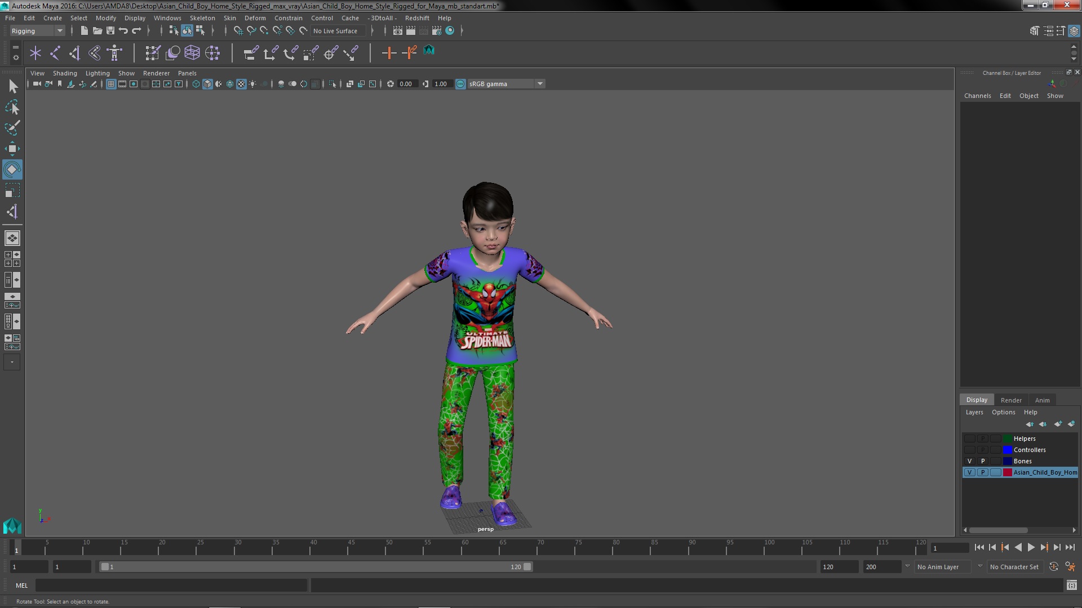This screenshot has height=608, width=1082.
Task: Choose the Paint Selection tool
Action: pos(12,128)
